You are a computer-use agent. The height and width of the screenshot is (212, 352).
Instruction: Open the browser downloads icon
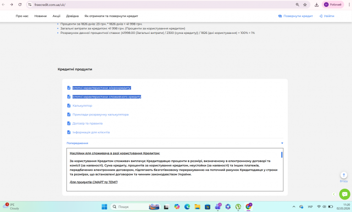pos(317,5)
